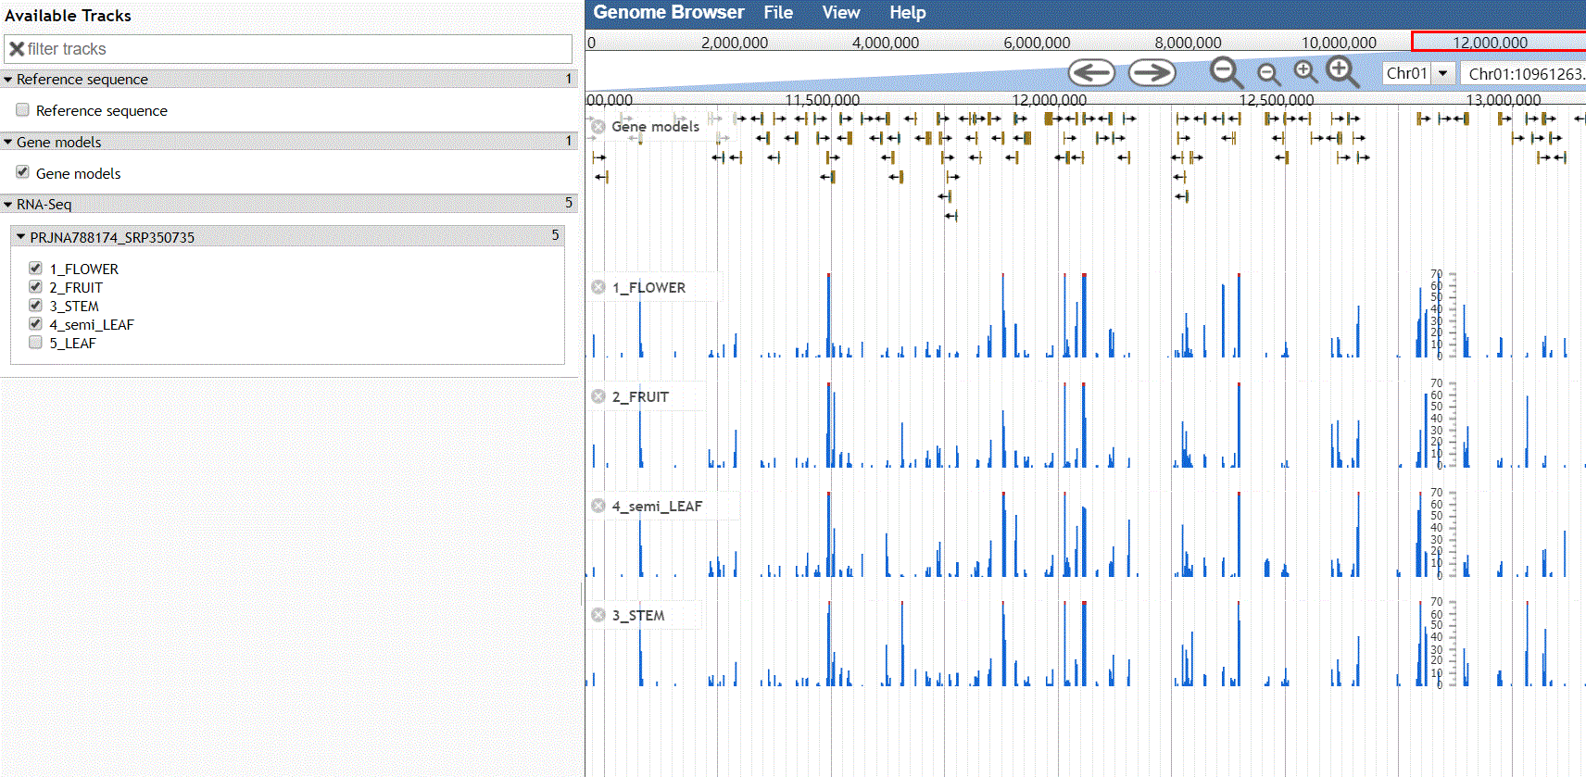This screenshot has width=1586, height=777.
Task: Click the large zoom in magnifier
Action: point(1341,70)
